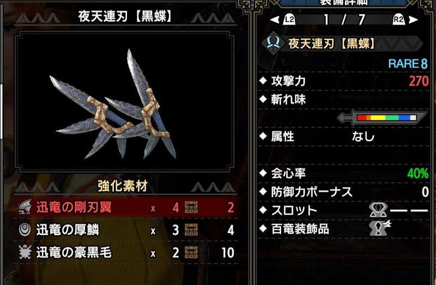Image resolution: width=436 pixels, height=285 pixels.
Task: Click the 百竜装飾品 rampage slot icon
Action: [x=379, y=228]
